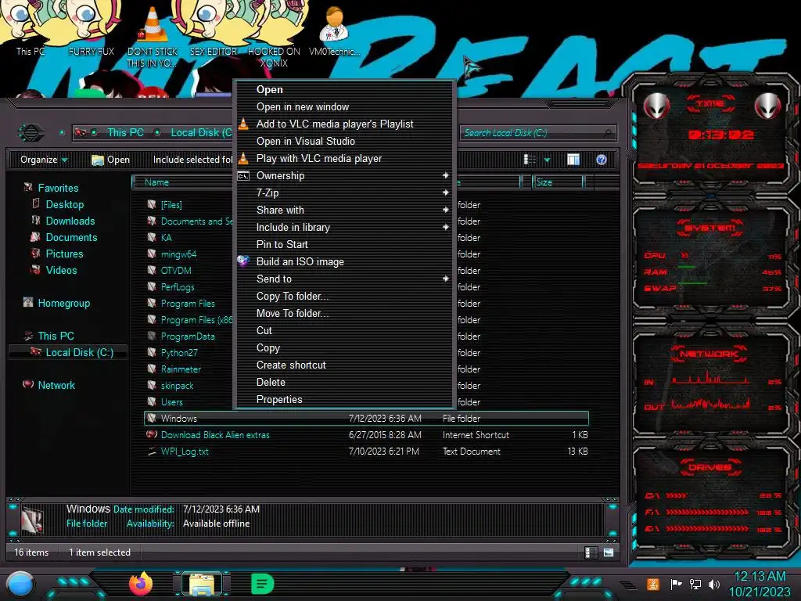Click Local Disk (C:) breadcrumb in address bar
801x601 pixels.
(201, 132)
